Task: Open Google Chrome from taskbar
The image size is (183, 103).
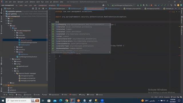Action: pyautogui.click(x=67, y=100)
